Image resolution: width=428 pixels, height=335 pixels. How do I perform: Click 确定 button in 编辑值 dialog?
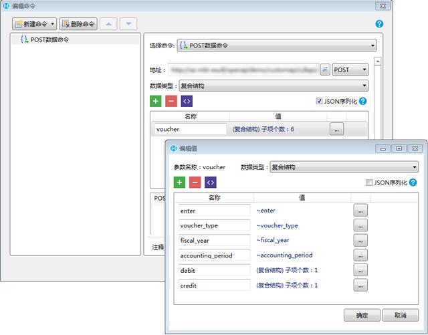362,316
